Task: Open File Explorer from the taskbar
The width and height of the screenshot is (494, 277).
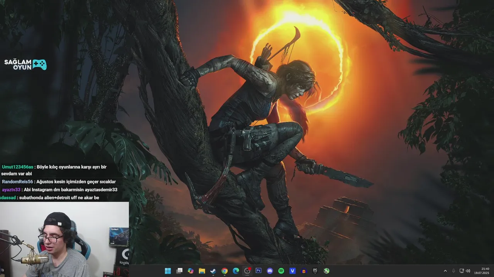Action: tap(202, 271)
